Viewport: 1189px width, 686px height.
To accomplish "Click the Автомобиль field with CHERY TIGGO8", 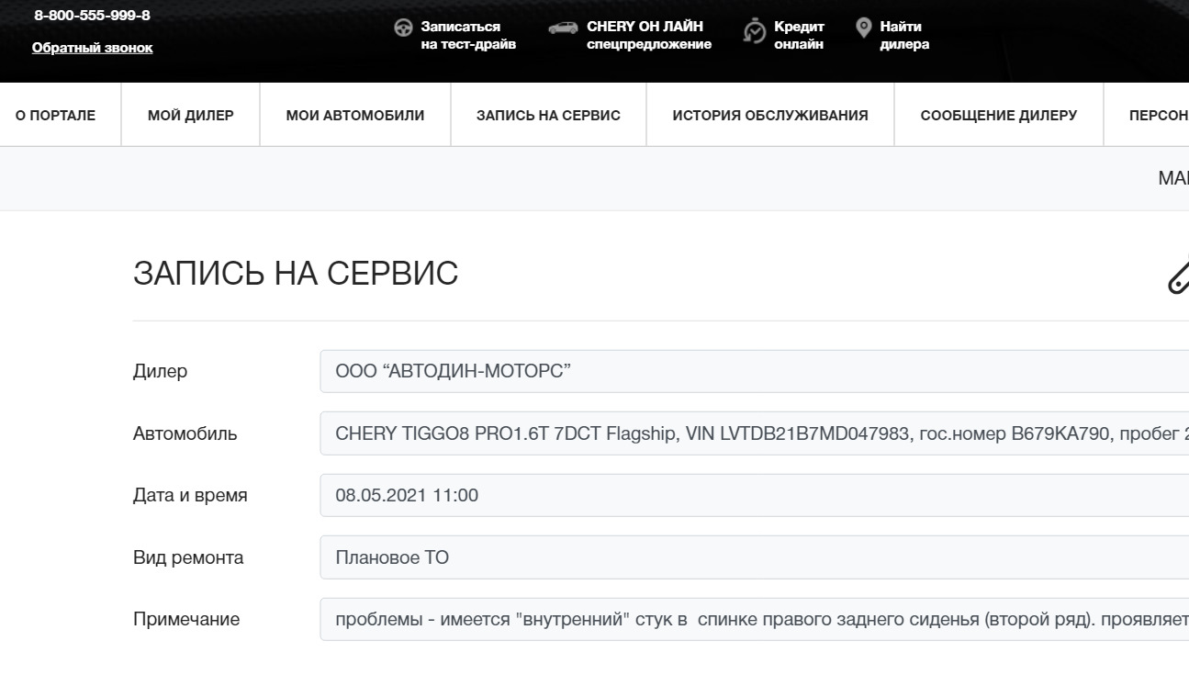I will coord(754,433).
